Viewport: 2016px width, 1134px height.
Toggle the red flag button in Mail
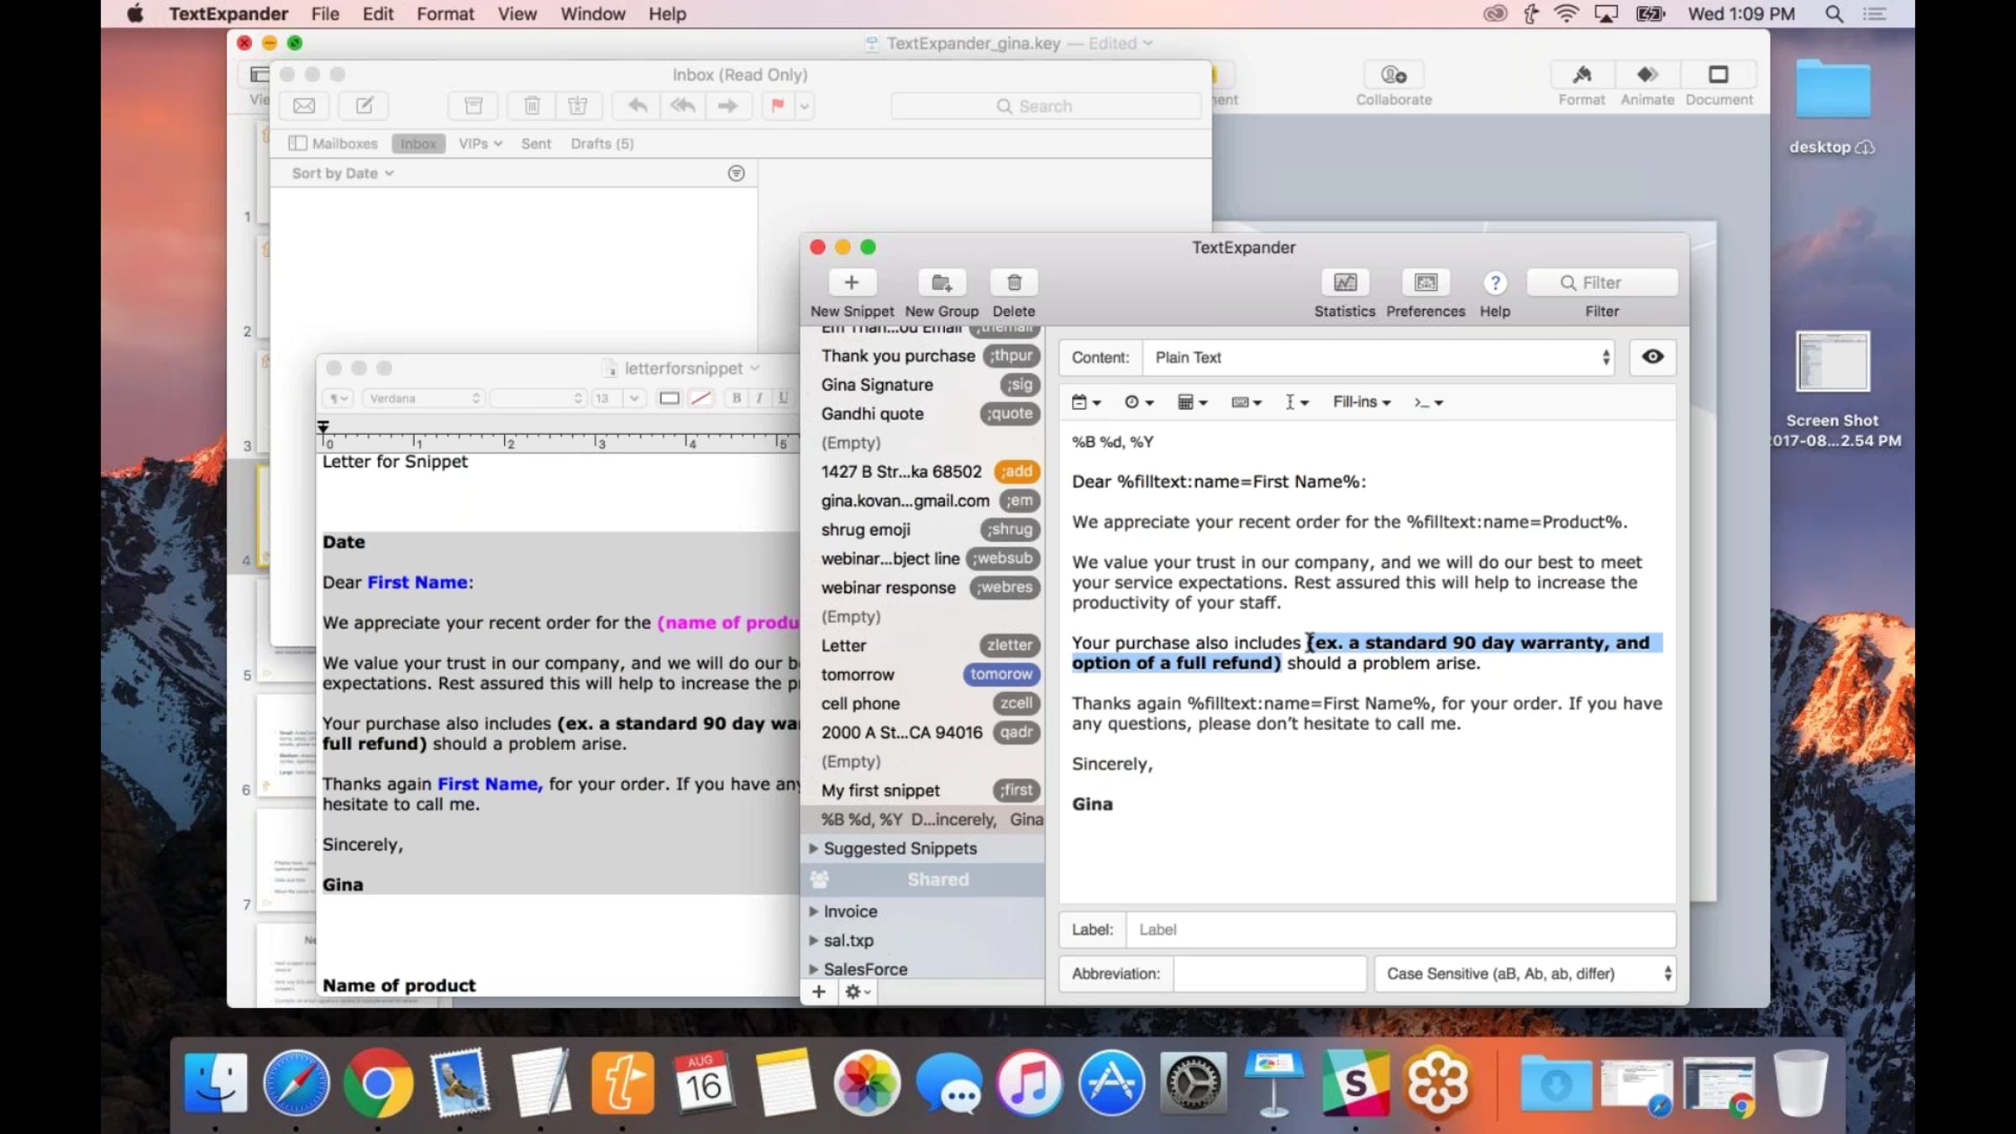tap(778, 106)
